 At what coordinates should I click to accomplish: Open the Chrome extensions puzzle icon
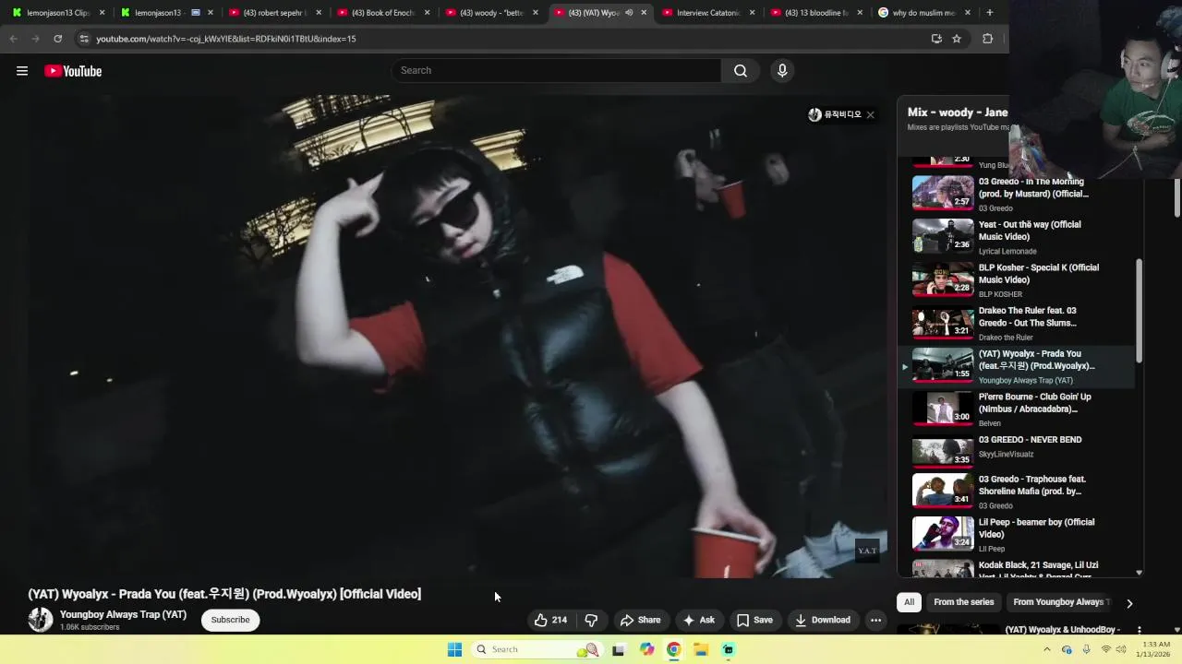[987, 39]
